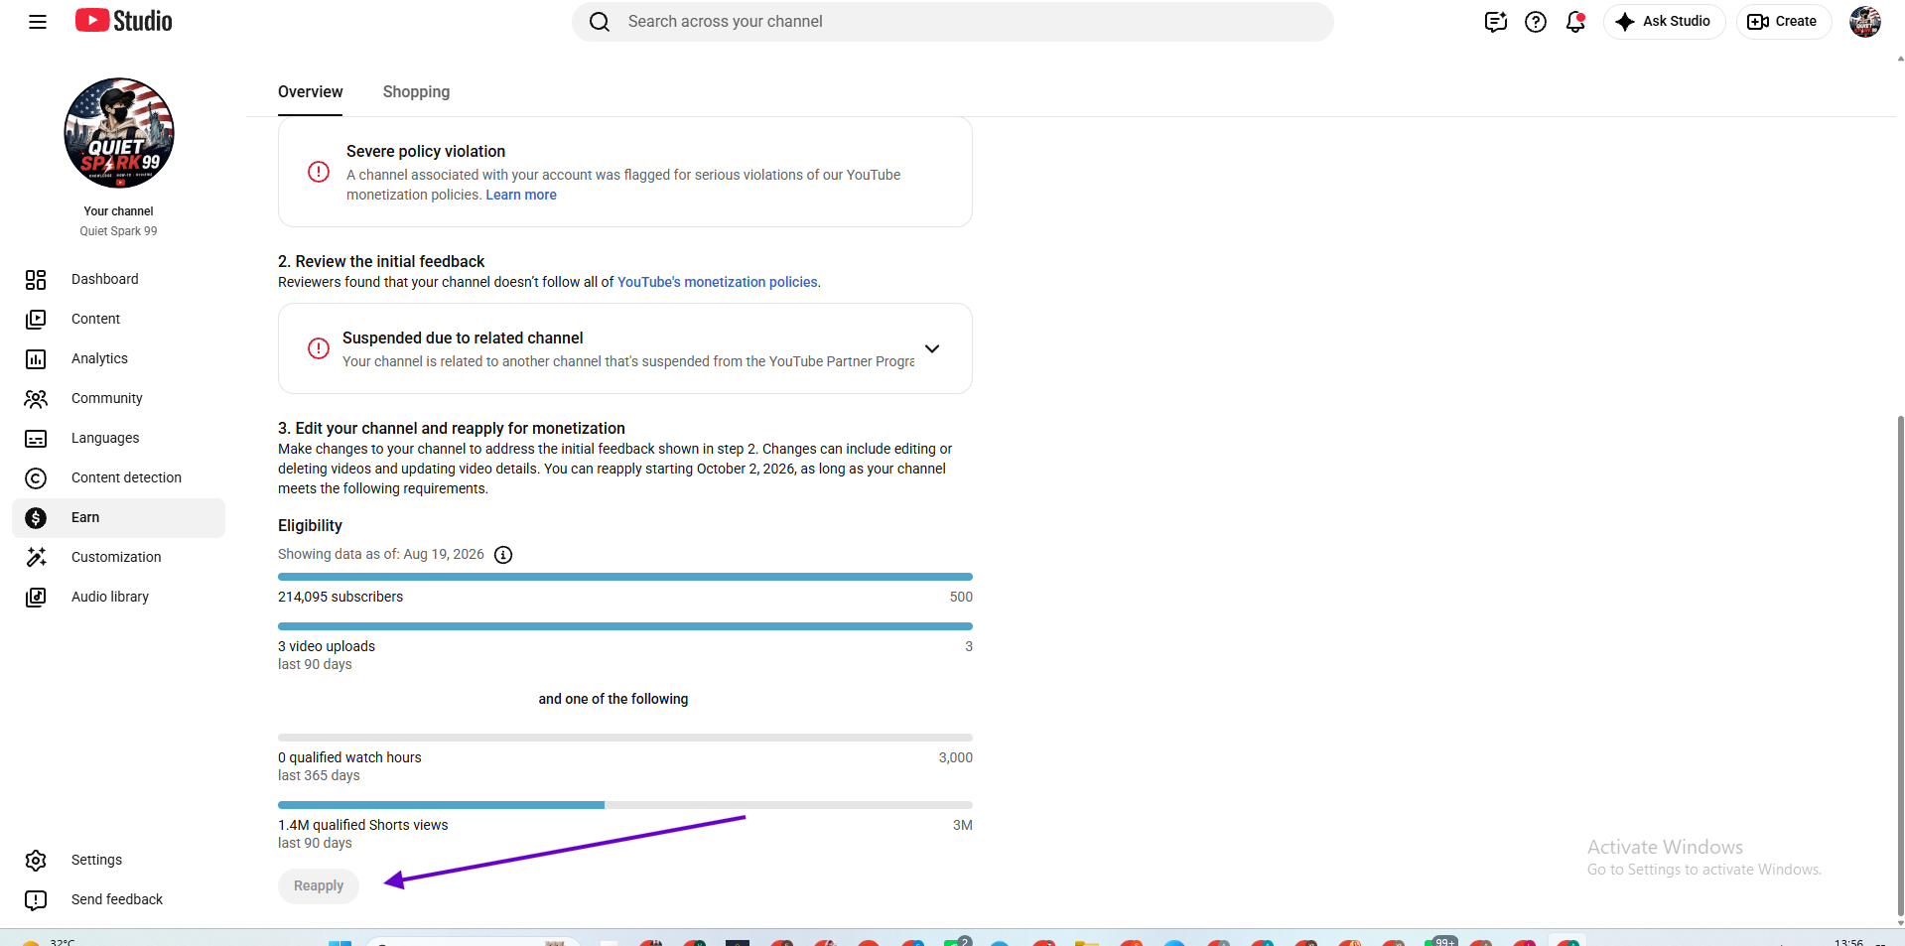Screen dimensions: 1905x946
Task: Click the Quiet Spark 99 channel avatar
Action: (x=119, y=133)
